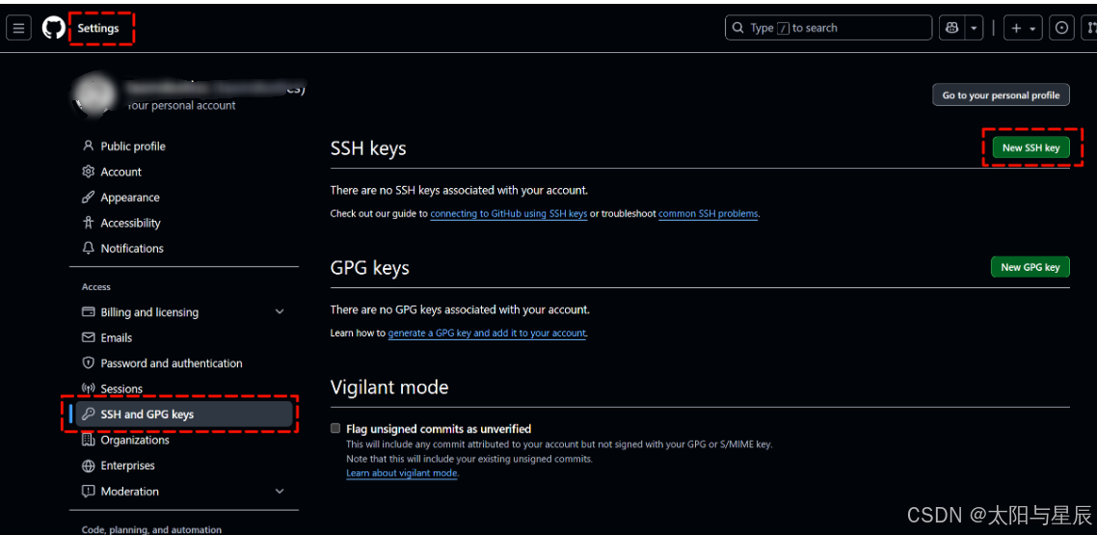
Task: Click the GitHub Octocat logo
Action: 53,28
